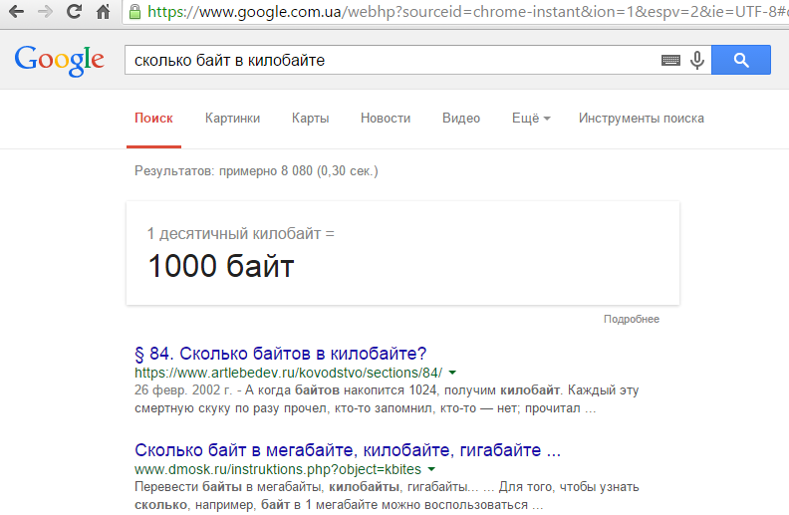This screenshot has width=789, height=515.
Task: Click the green www.dmosk.ru/instruktions.php URL text
Action: click(278, 469)
